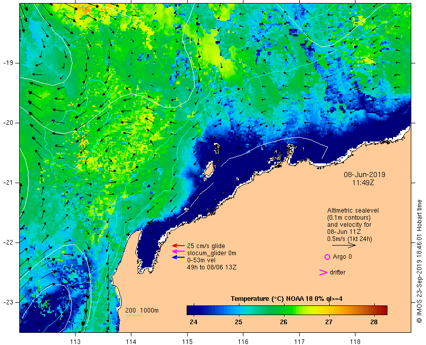This screenshot has width=426, height=345.
Task: Click the '11:49Z' time label
Action: click(x=363, y=183)
